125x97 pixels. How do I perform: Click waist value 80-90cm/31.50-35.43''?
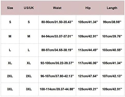(x=57, y=22)
